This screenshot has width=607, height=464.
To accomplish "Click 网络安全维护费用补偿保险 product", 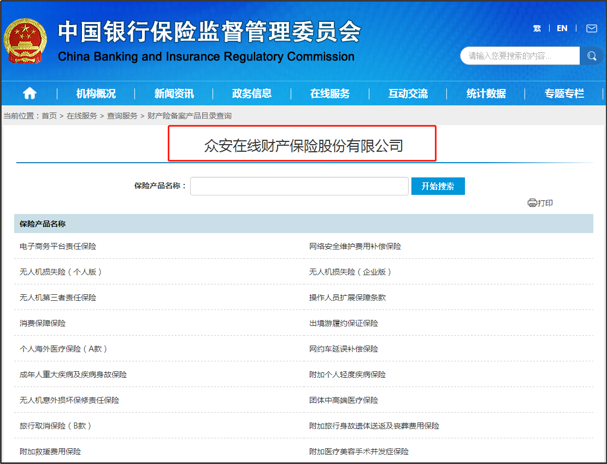I will (x=355, y=246).
